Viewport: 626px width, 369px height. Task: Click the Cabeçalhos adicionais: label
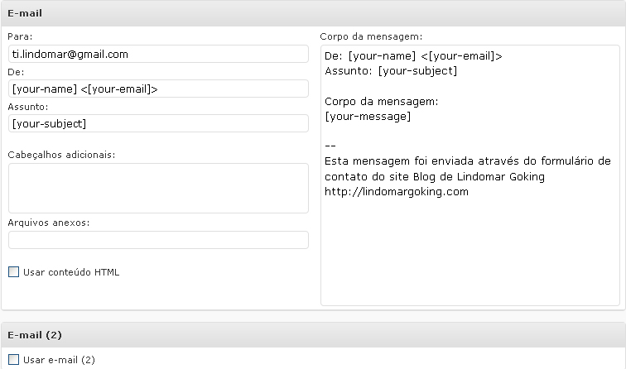click(61, 155)
